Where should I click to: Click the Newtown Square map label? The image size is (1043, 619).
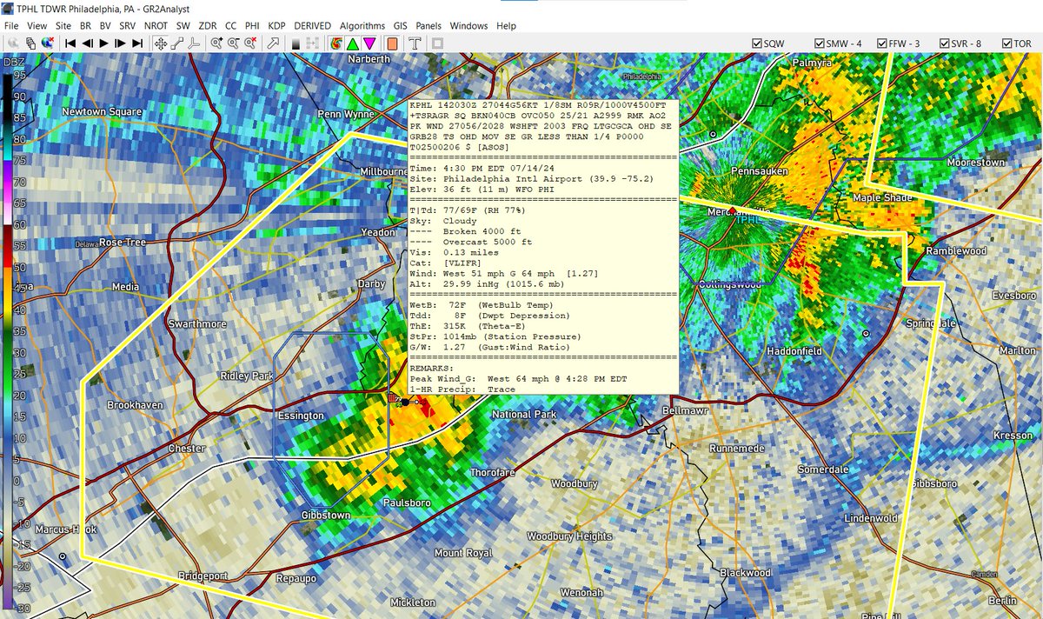pyautogui.click(x=102, y=112)
